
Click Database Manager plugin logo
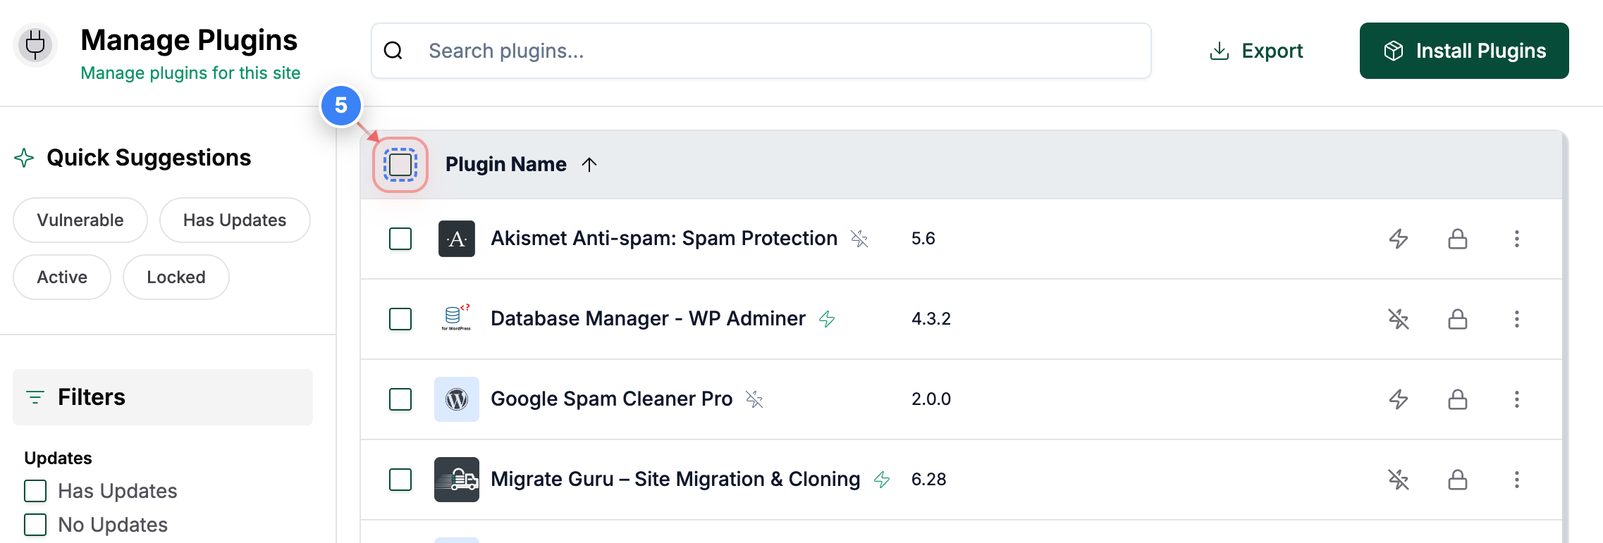point(457,319)
